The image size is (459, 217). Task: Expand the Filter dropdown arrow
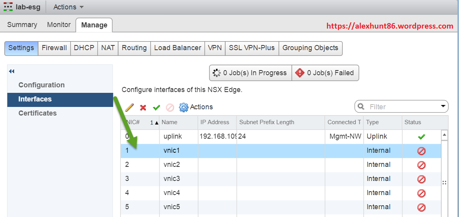443,106
